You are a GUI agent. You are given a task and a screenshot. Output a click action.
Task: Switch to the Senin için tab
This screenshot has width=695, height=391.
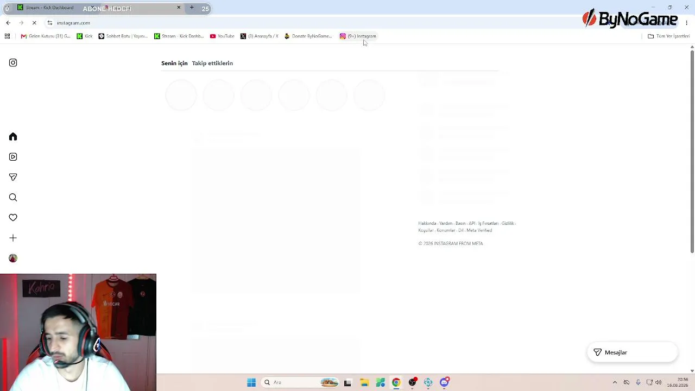pos(174,63)
